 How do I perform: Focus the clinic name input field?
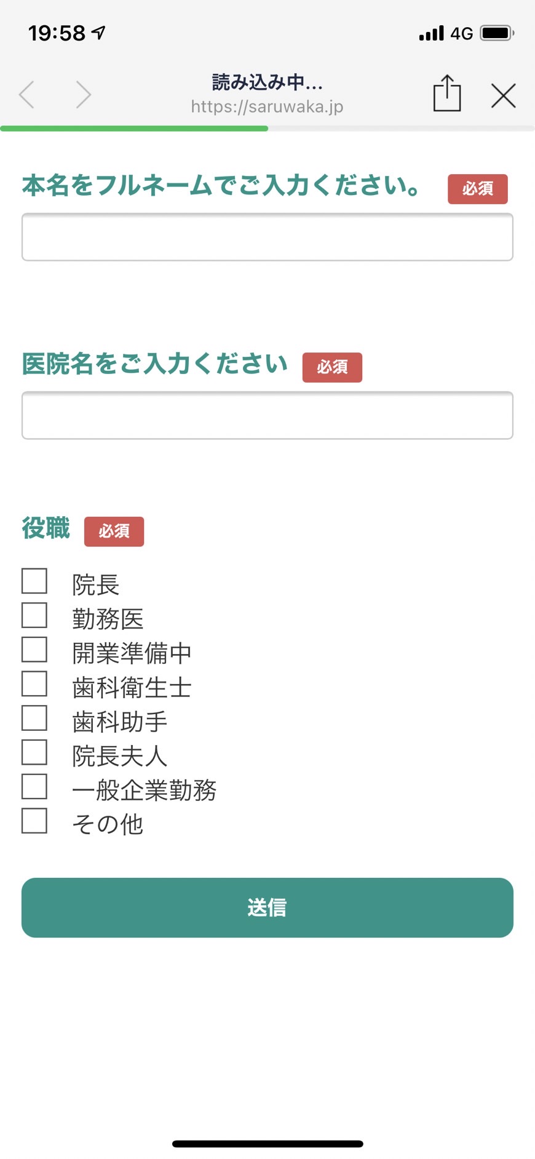[x=267, y=415]
